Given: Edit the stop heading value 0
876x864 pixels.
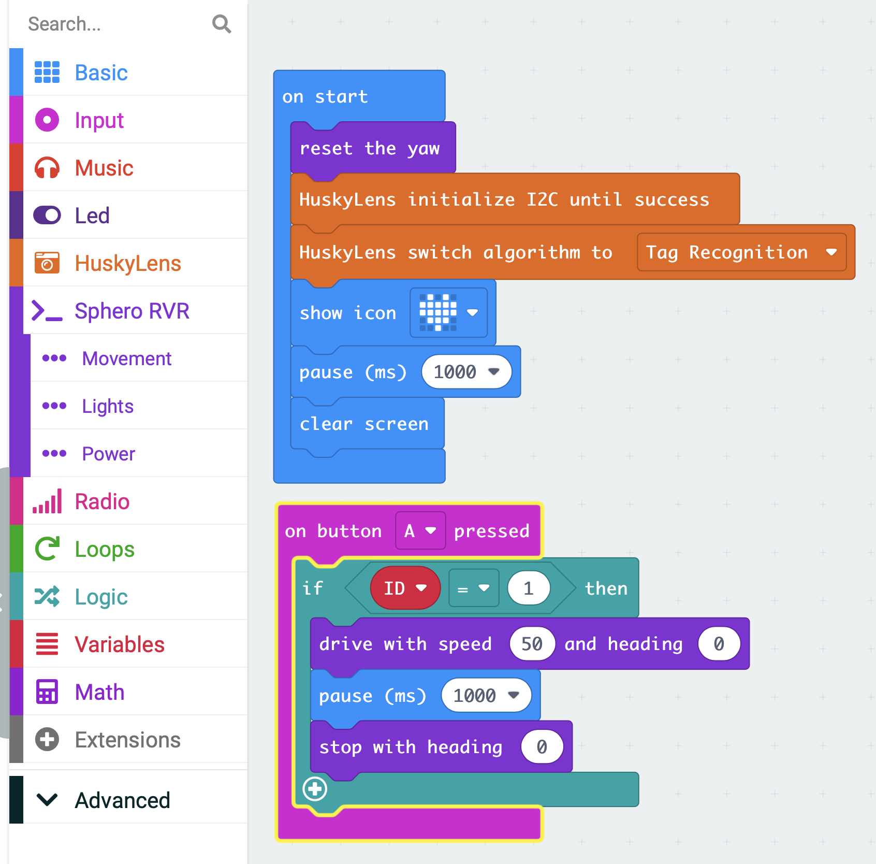Looking at the screenshot, I should [x=542, y=746].
